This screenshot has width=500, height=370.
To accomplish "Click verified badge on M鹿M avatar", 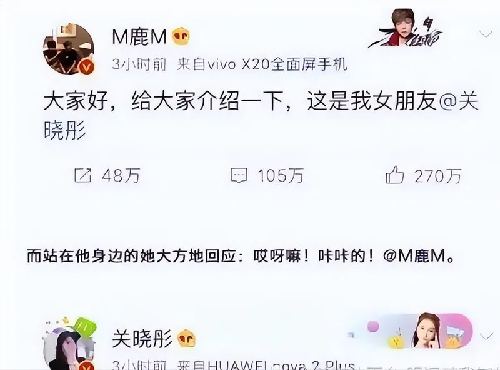I will pos(86,68).
